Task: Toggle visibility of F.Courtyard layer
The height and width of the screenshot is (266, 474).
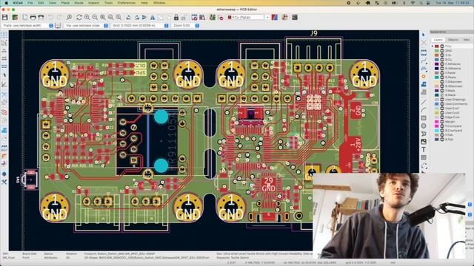Action: point(442,126)
